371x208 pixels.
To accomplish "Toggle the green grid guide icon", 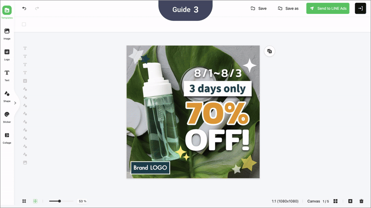I will 35,201.
